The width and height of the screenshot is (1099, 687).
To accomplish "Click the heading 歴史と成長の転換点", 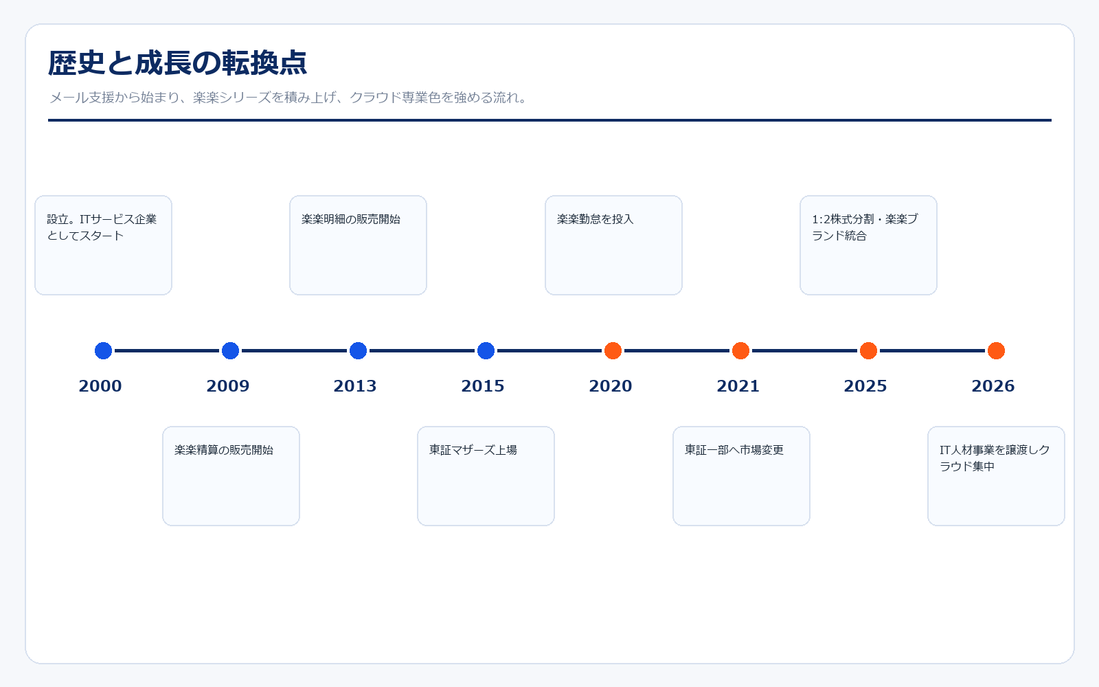I will click(x=178, y=63).
